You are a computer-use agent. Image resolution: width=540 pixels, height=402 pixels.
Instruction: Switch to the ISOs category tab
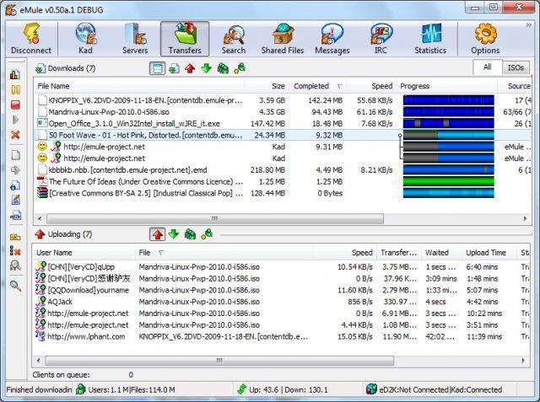516,67
